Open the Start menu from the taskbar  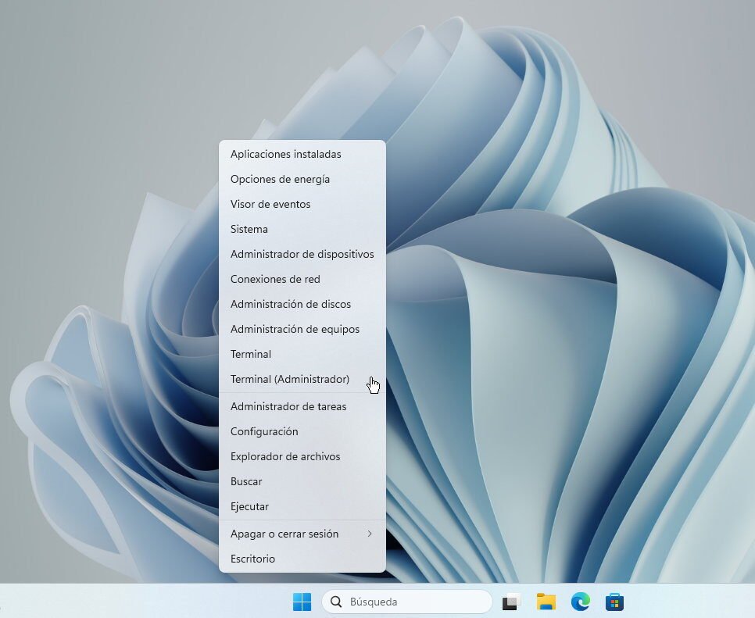[x=303, y=602]
